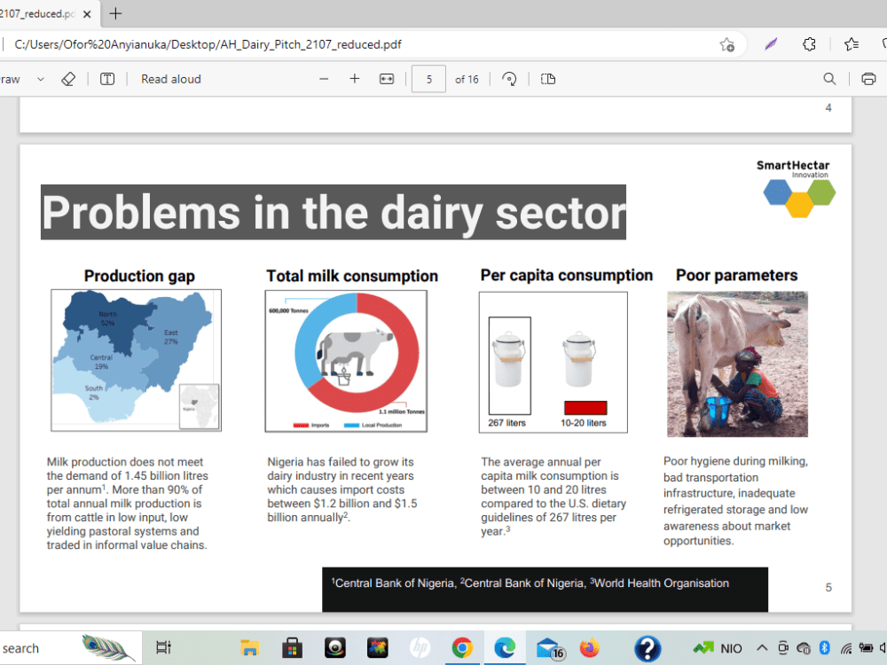Select the Erase tool
Screen dimensions: 887x665
click(x=68, y=79)
